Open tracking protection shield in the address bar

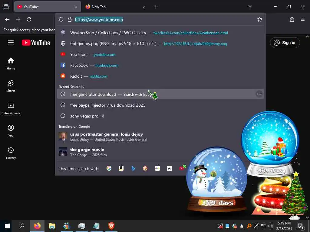[61, 19]
